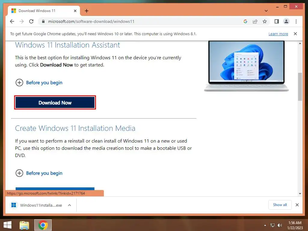Open the taskbar clock and date
This screenshot has height=231, width=308.
pyautogui.click(x=295, y=225)
